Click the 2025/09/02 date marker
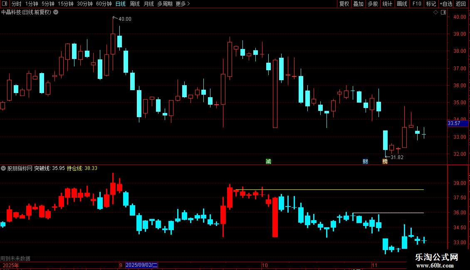Image resolution: width=470 pixels, height=270 pixels. click(x=141, y=265)
